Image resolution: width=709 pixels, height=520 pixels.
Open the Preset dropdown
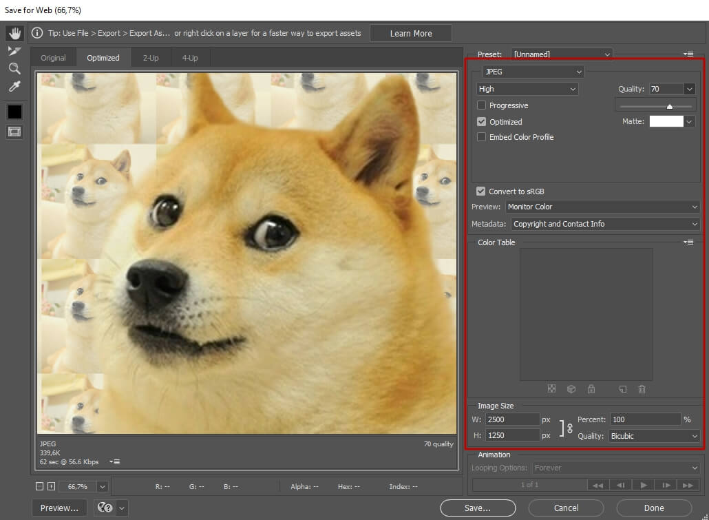point(562,54)
